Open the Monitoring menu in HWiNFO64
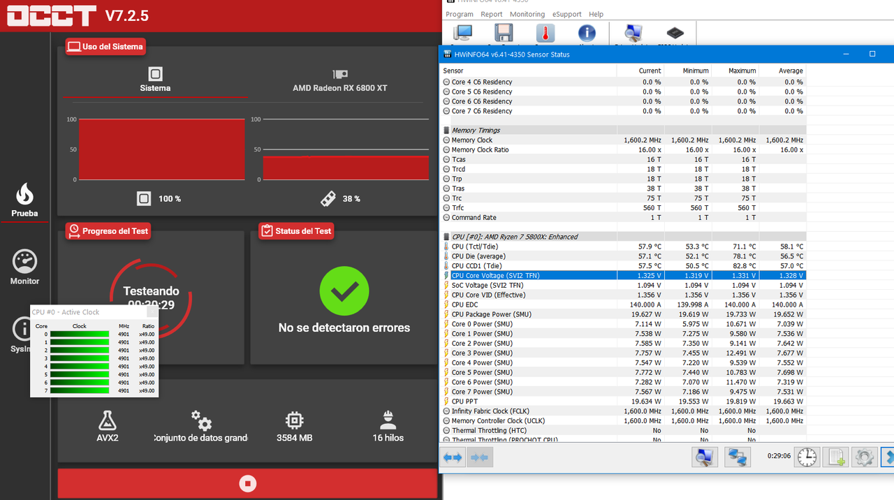Screen dimensions: 894x500 point(527,14)
